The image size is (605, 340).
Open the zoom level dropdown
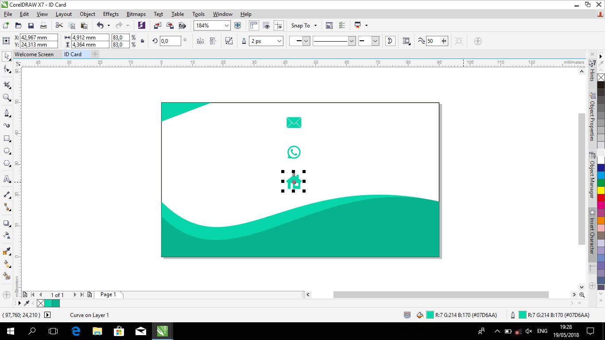[x=227, y=26]
